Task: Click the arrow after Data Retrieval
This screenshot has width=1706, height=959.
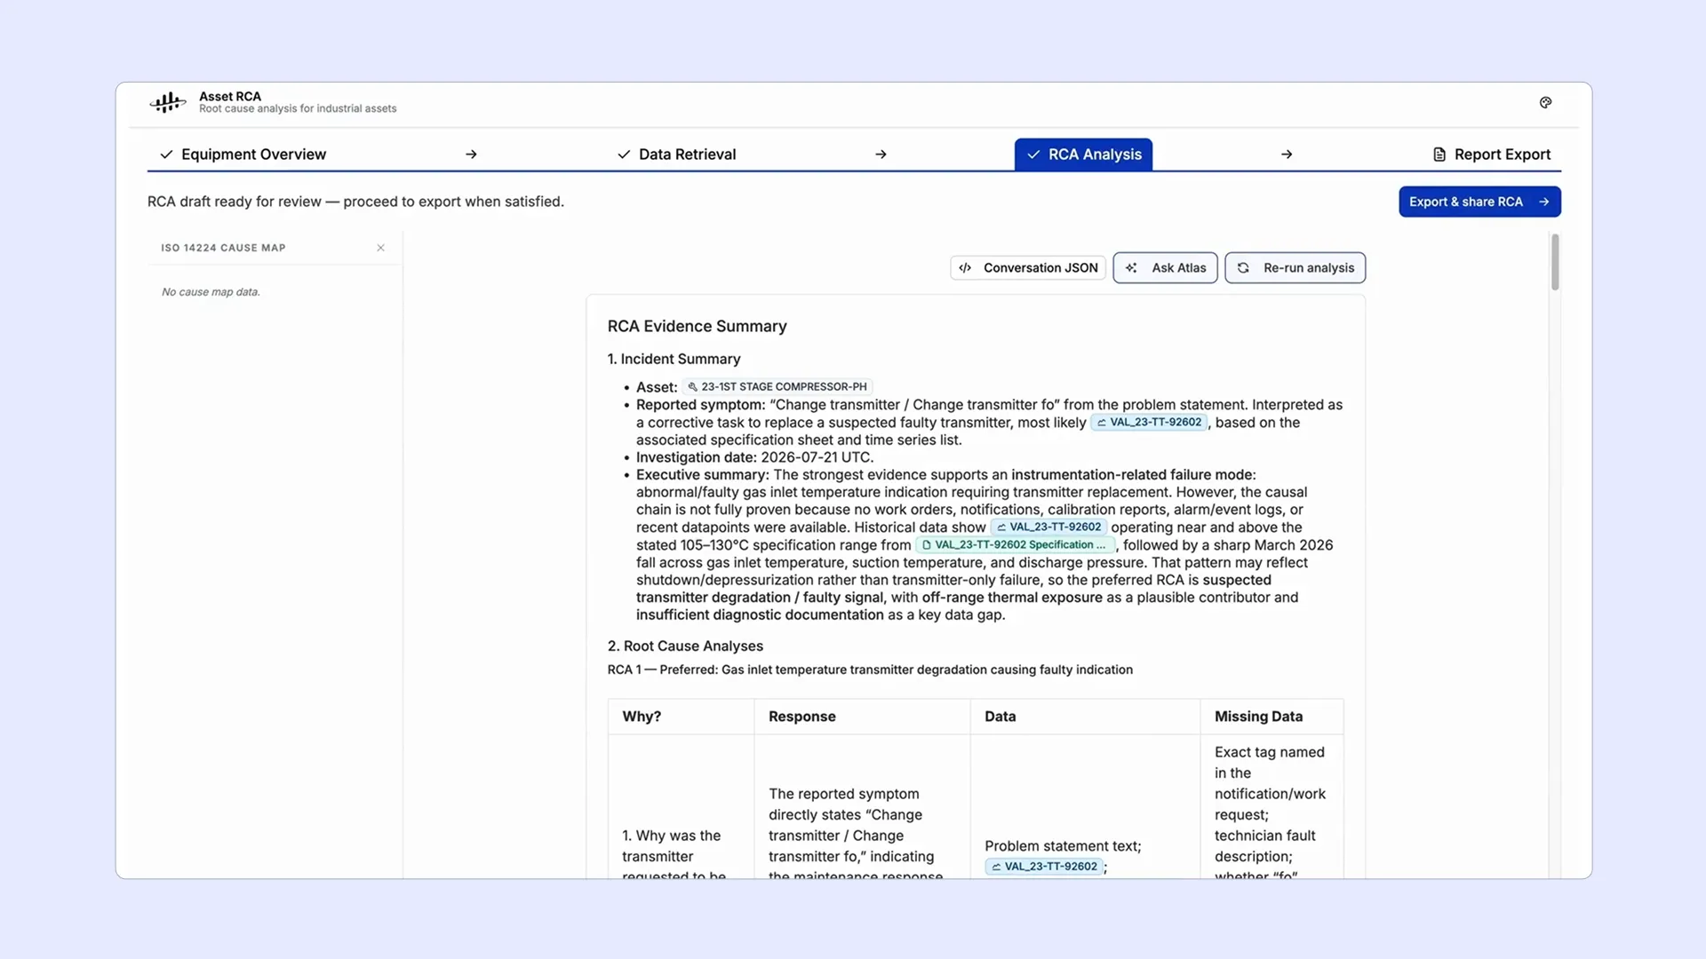Action: (x=881, y=155)
